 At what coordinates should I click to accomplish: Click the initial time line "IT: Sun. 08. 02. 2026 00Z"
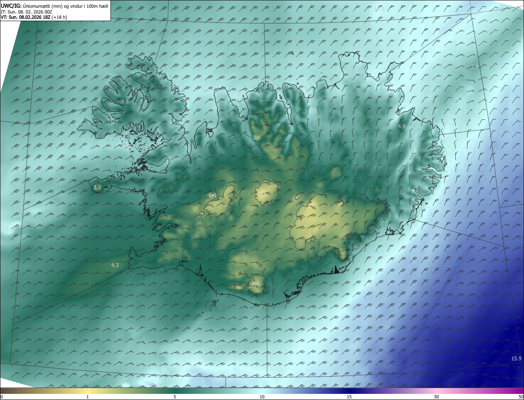tap(27, 12)
